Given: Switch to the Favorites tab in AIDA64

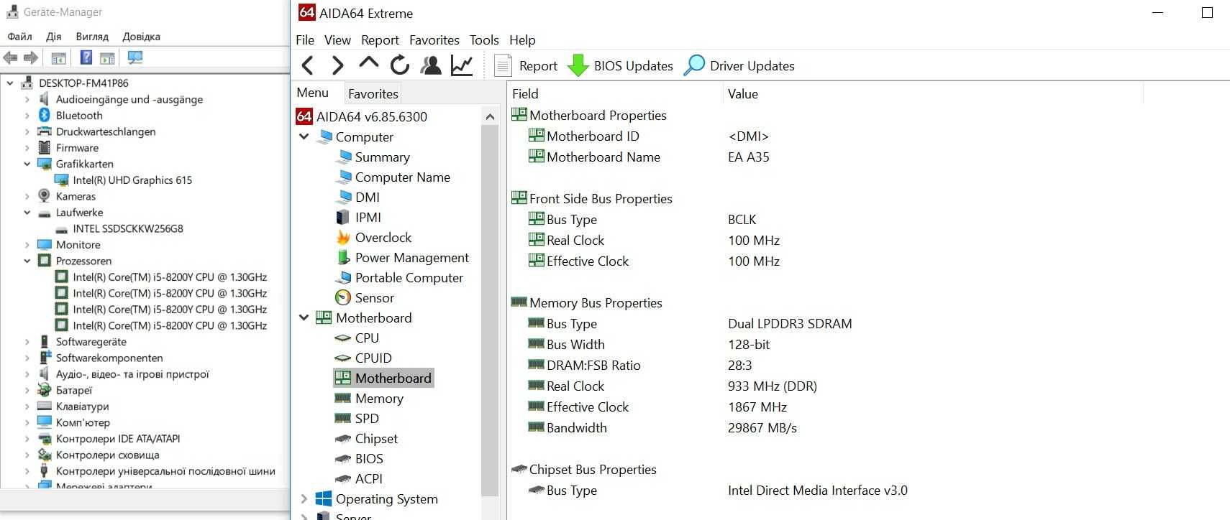Looking at the screenshot, I should point(373,93).
